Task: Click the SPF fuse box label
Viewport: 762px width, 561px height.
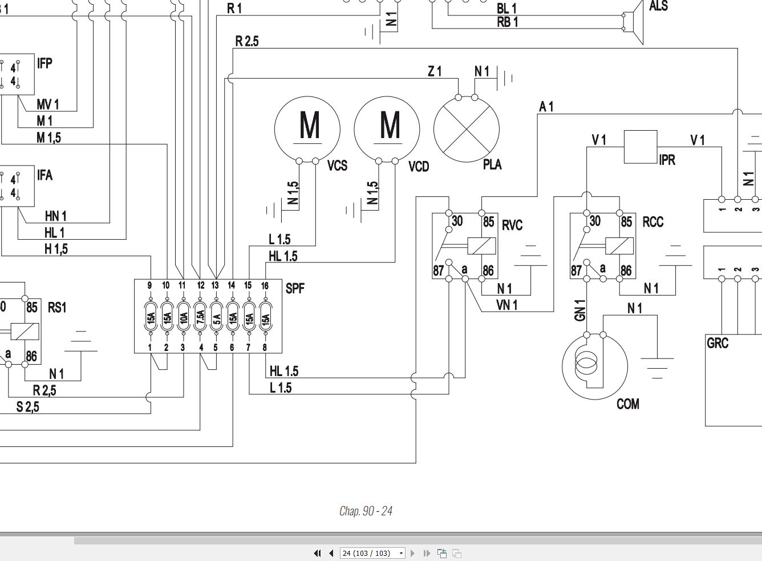Action: [295, 288]
